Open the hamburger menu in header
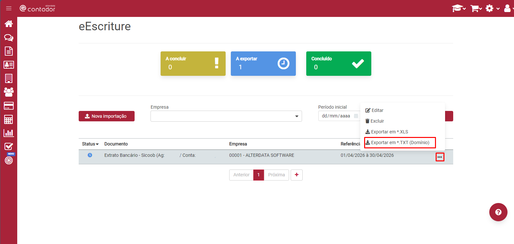Screen dimensions: 514x244 point(9,8)
